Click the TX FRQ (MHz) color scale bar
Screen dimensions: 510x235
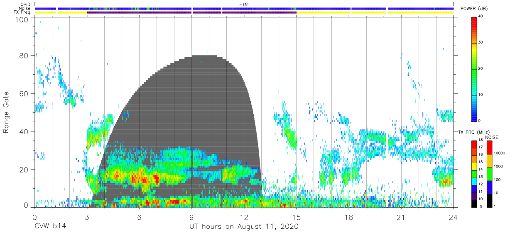click(x=474, y=174)
